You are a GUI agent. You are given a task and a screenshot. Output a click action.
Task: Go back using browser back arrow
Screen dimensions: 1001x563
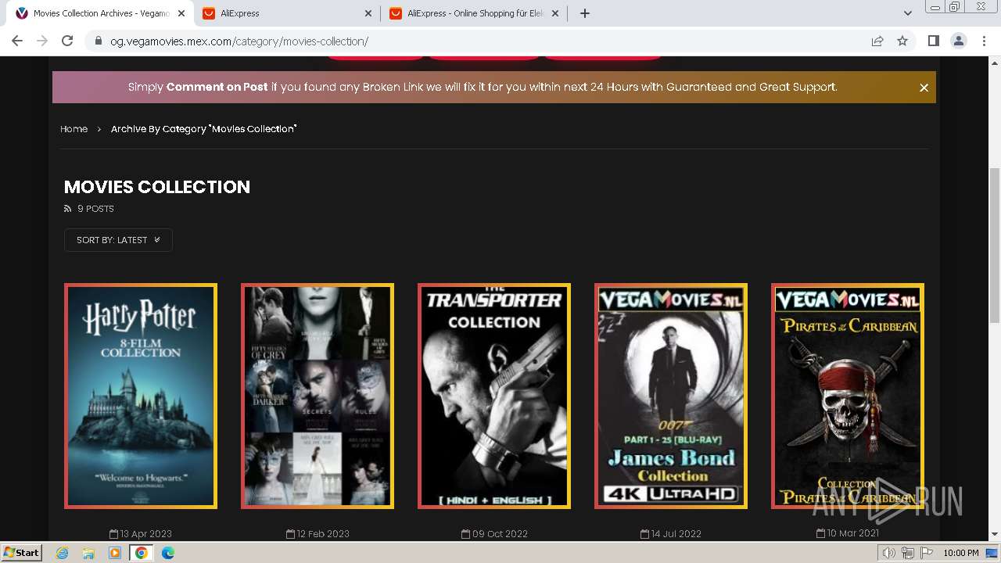[x=17, y=41]
